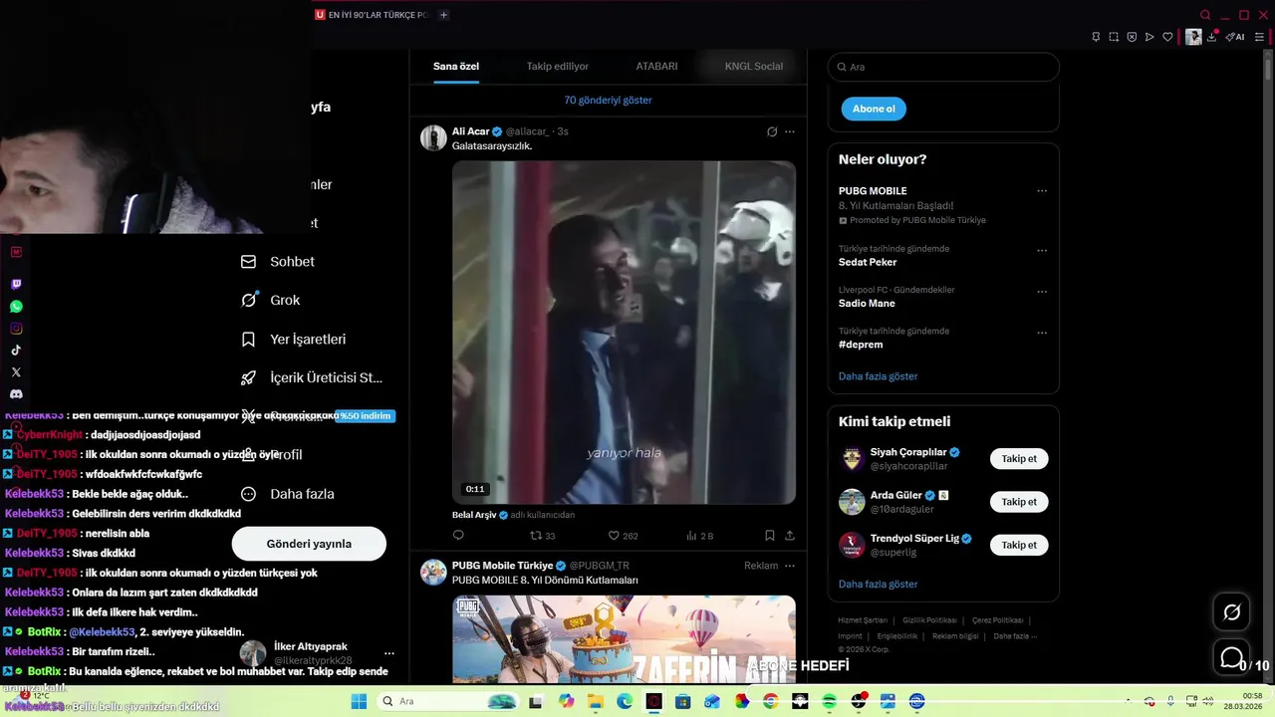1275x717 pixels.
Task: Click the Abone ol button
Action: tap(874, 109)
